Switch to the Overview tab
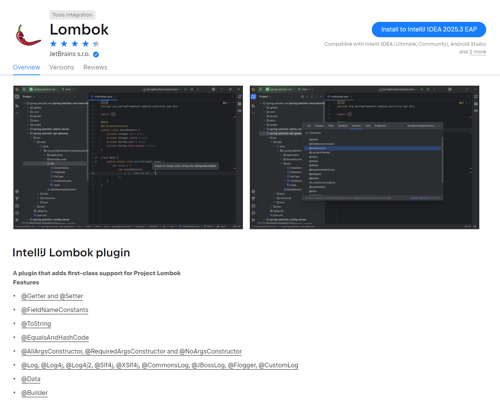Viewport: 500px width, 403px height. point(26,67)
